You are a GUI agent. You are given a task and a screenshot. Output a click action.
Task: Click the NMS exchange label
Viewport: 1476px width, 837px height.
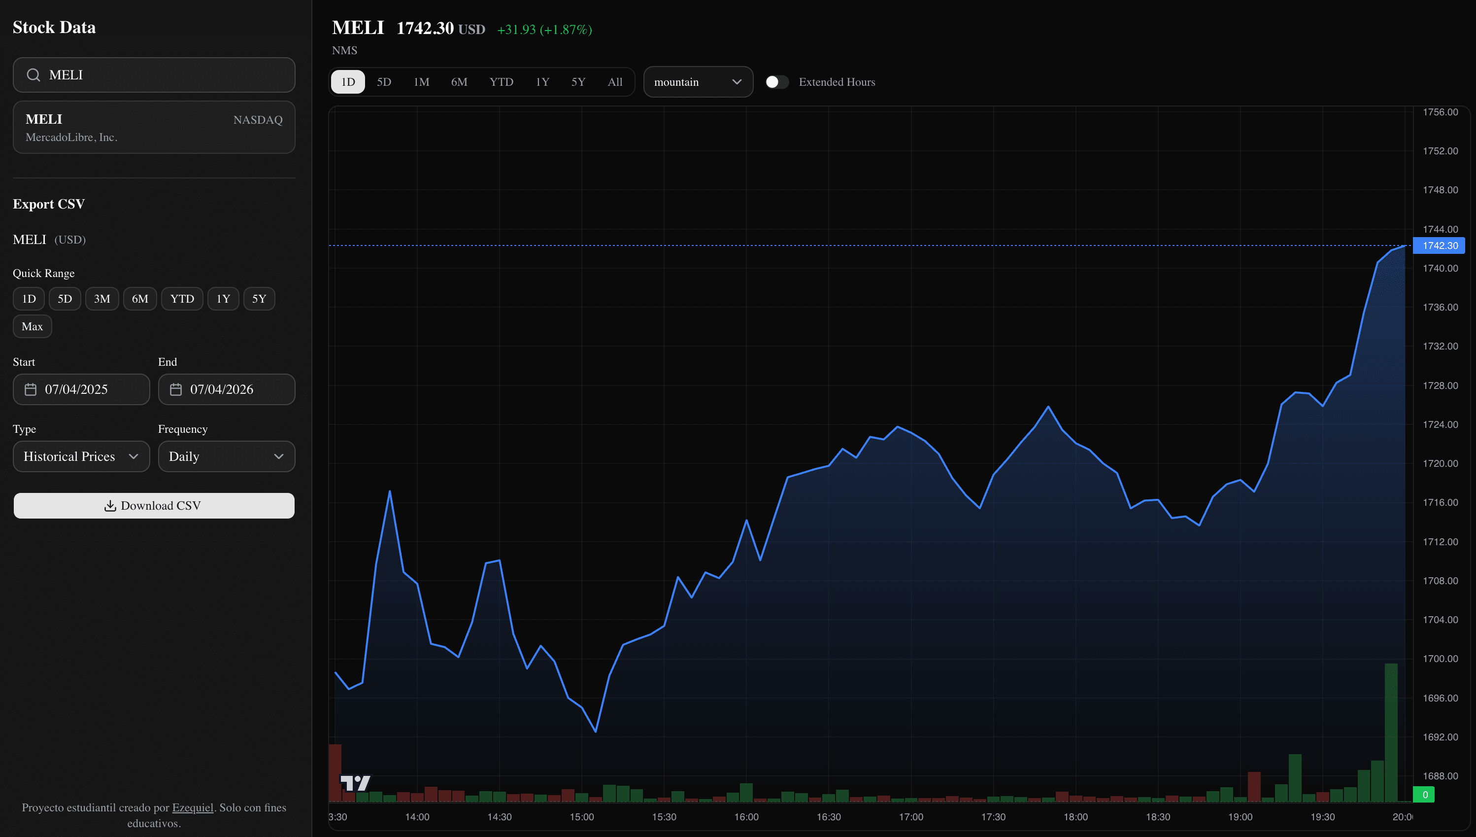[x=345, y=51]
